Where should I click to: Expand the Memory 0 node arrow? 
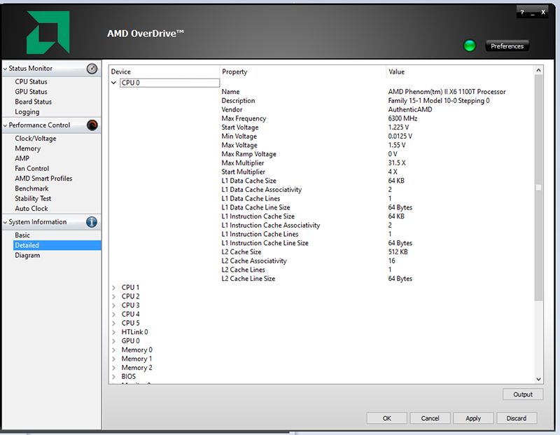[114, 350]
